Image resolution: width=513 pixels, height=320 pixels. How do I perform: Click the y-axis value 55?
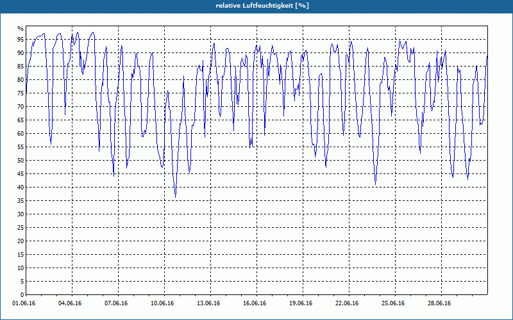(21, 147)
